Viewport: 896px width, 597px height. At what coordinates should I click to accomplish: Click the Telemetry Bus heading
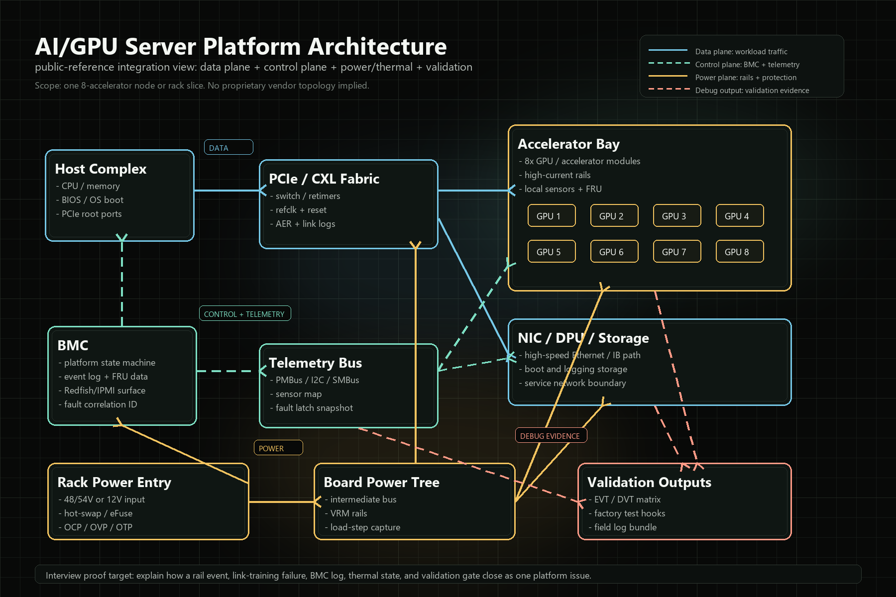pyautogui.click(x=315, y=363)
